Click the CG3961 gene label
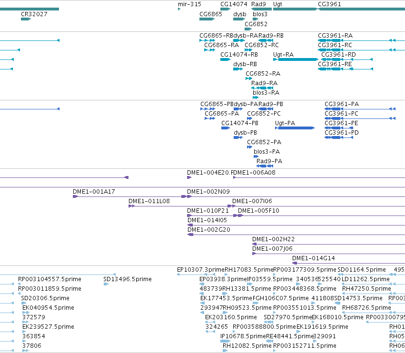Screen dimensions: 405x353 pos(329,4)
